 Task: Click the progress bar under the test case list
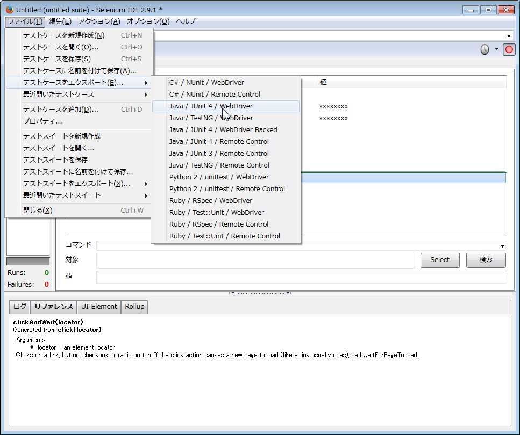[x=28, y=262]
